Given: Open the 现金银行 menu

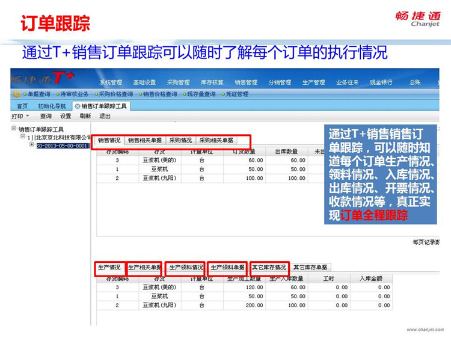Looking at the screenshot, I should [x=381, y=82].
